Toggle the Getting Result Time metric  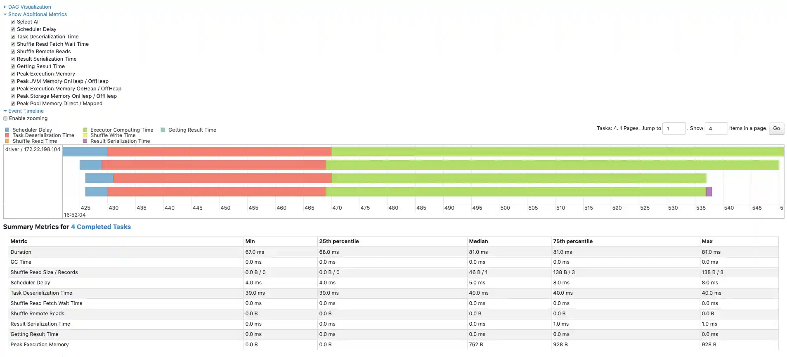click(x=12, y=66)
